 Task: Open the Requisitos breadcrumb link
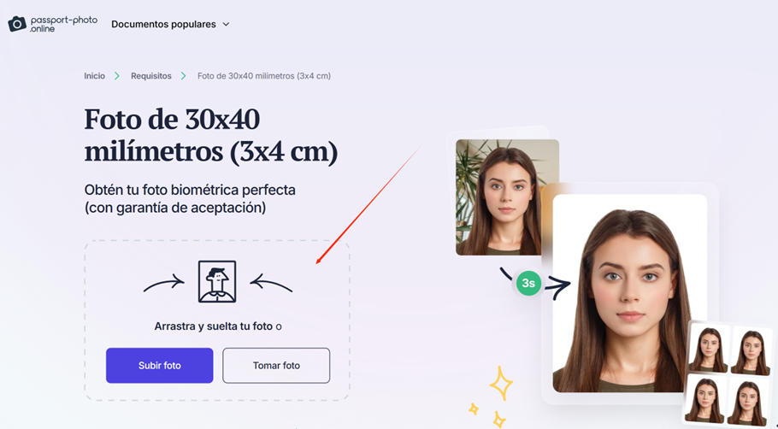(x=150, y=76)
